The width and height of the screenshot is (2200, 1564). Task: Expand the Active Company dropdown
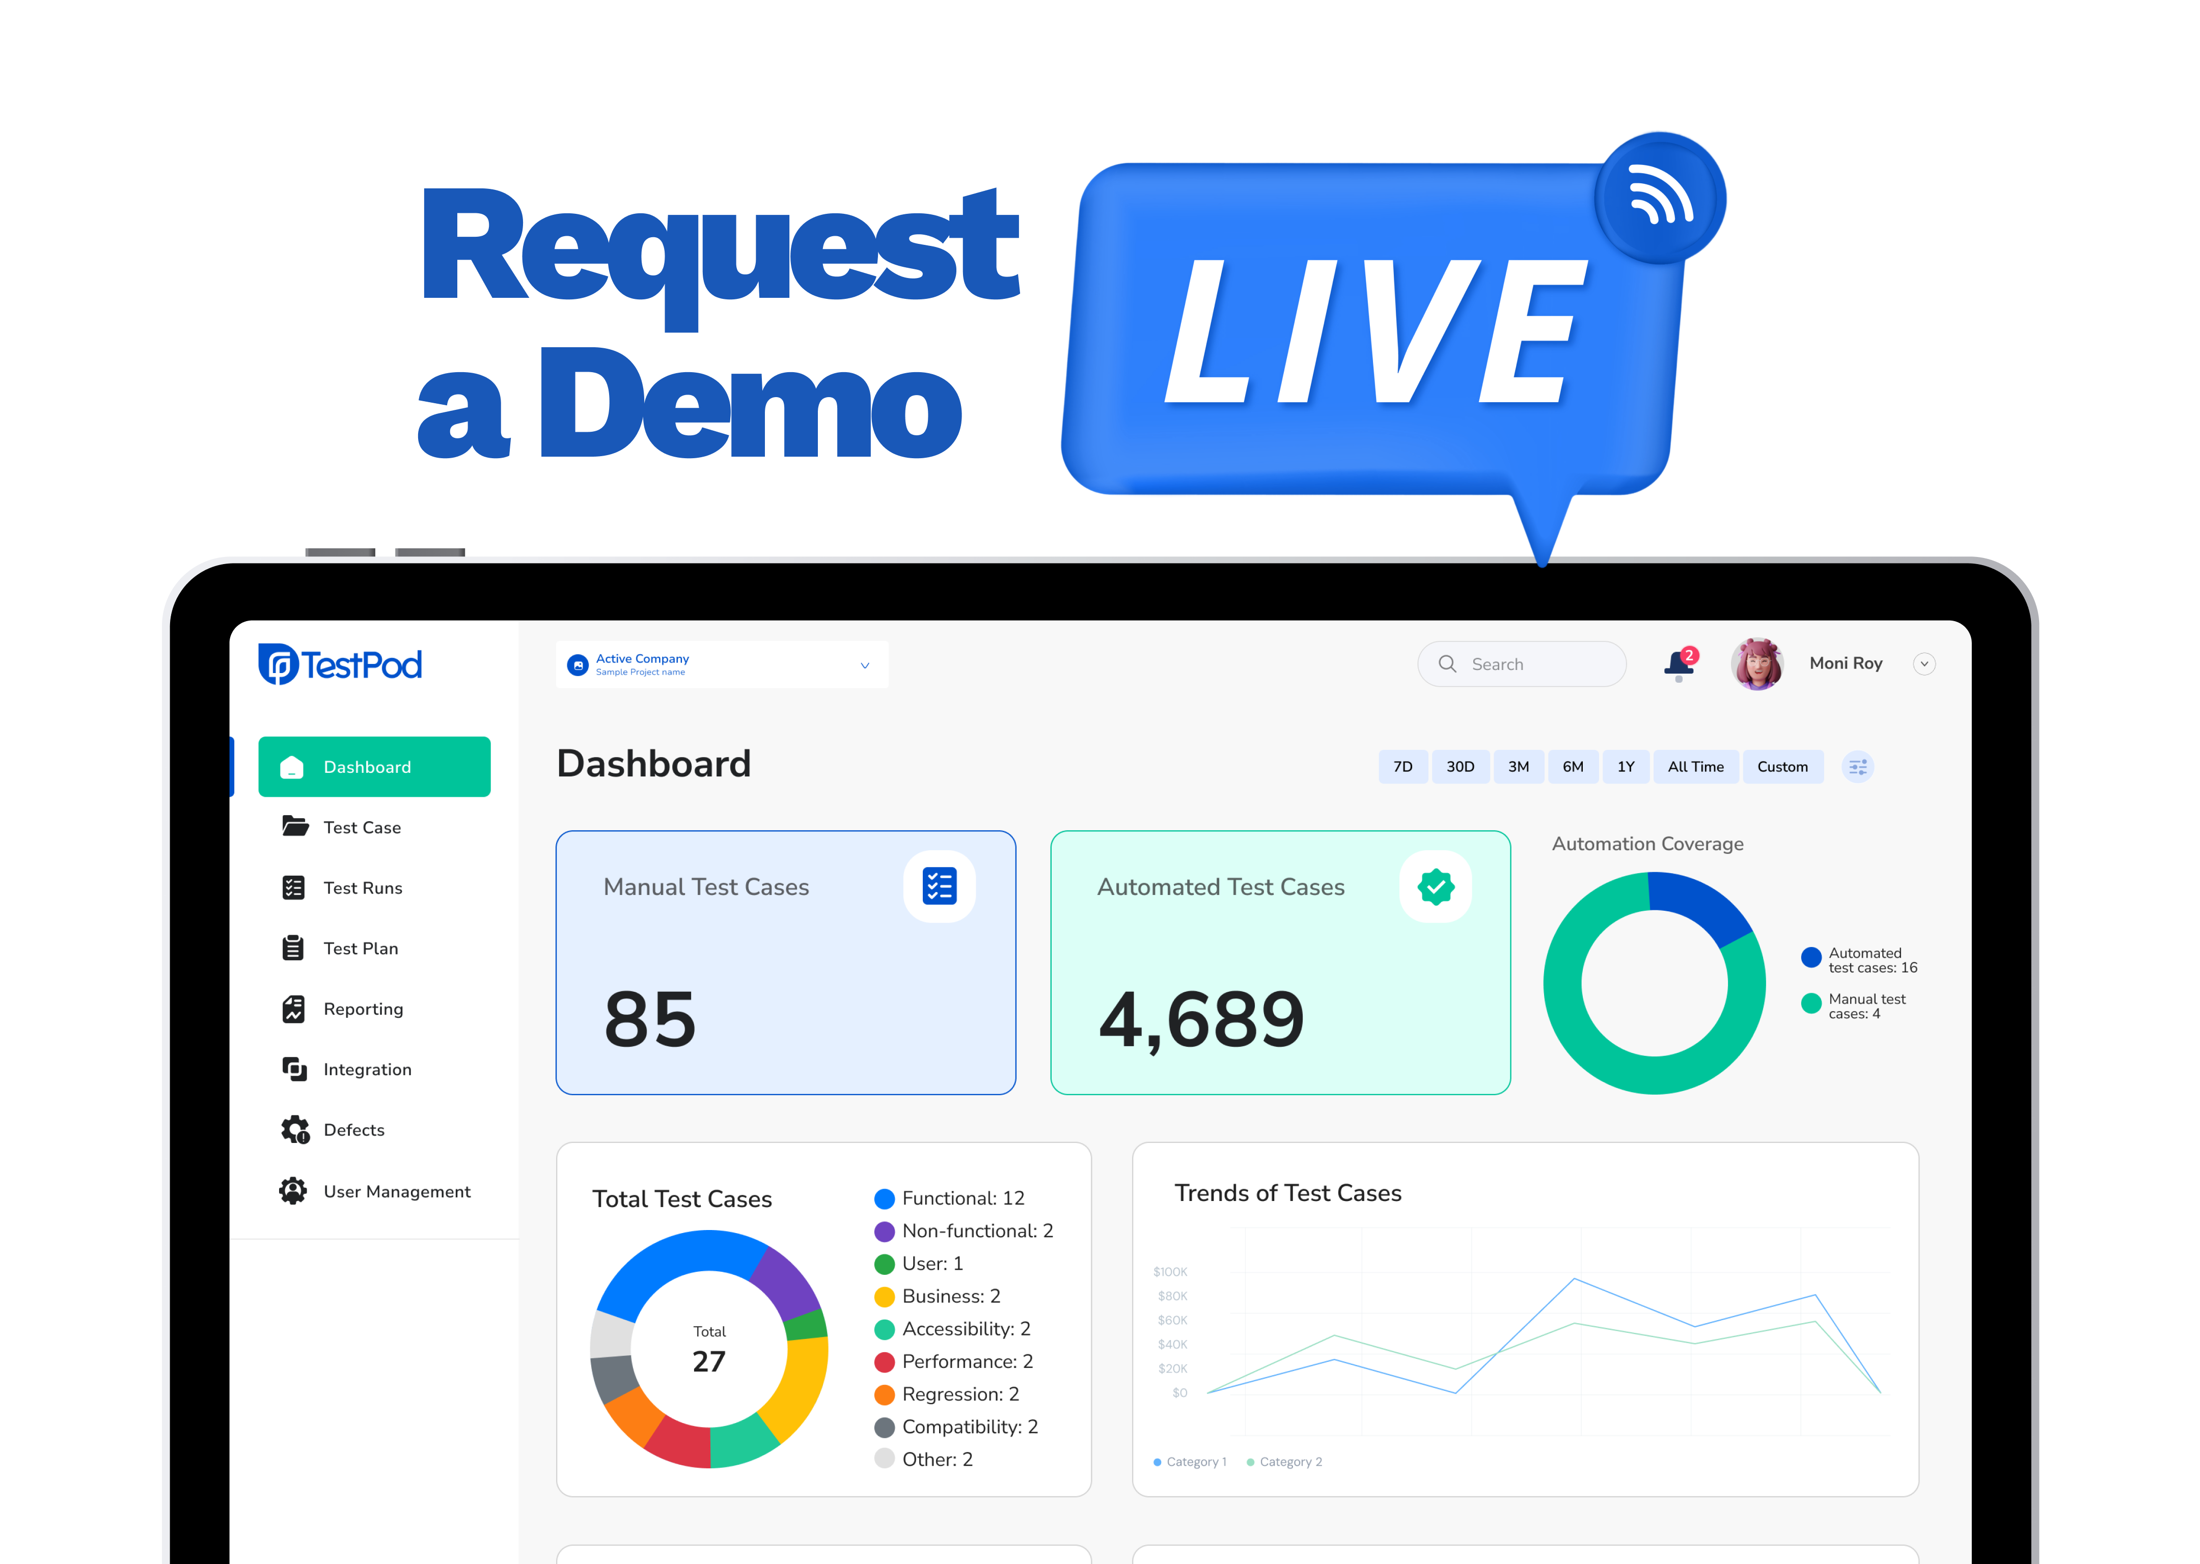(864, 665)
